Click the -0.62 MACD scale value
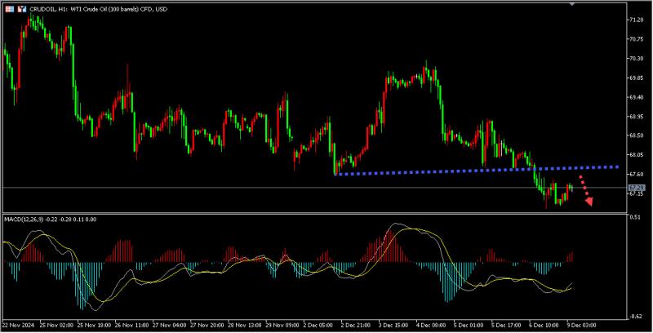 click(x=635, y=317)
